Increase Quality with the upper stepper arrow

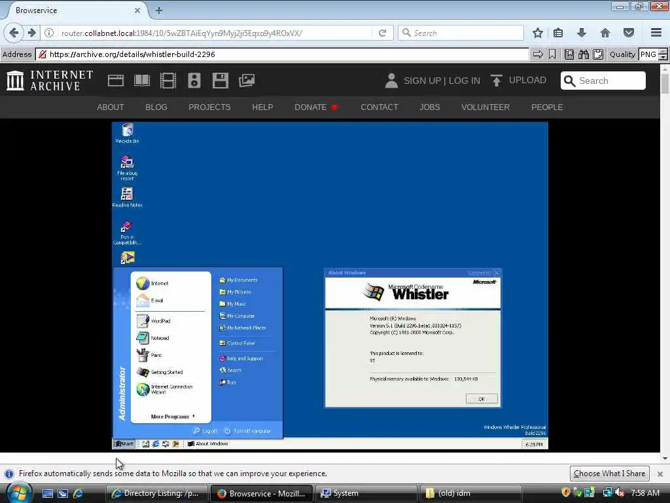663,51
